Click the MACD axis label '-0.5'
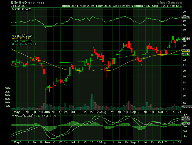Screen dimensions: 192x145 185,131
